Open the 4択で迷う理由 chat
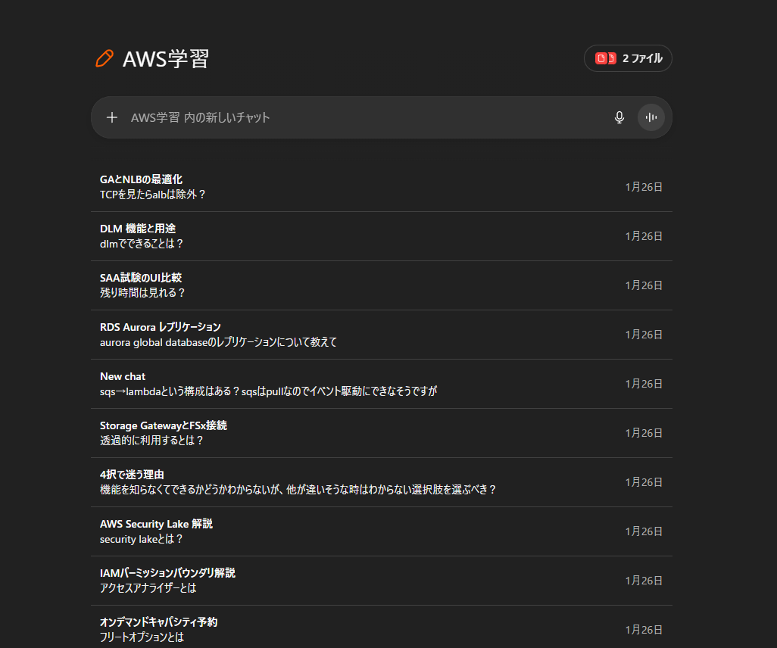Screen dimensions: 777x648 [x=381, y=482]
